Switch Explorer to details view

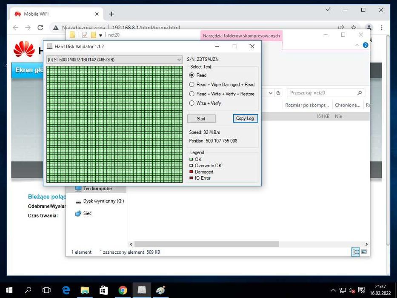point(355,252)
